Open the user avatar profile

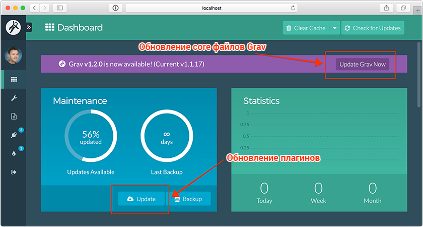tap(13, 55)
